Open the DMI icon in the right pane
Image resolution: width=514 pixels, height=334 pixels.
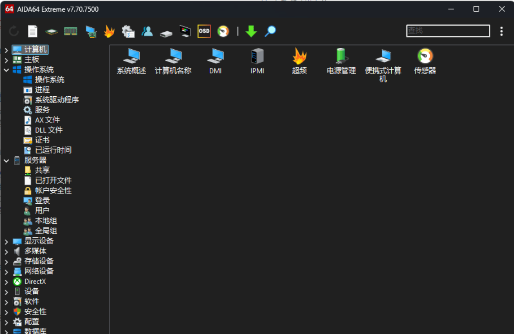click(x=216, y=61)
